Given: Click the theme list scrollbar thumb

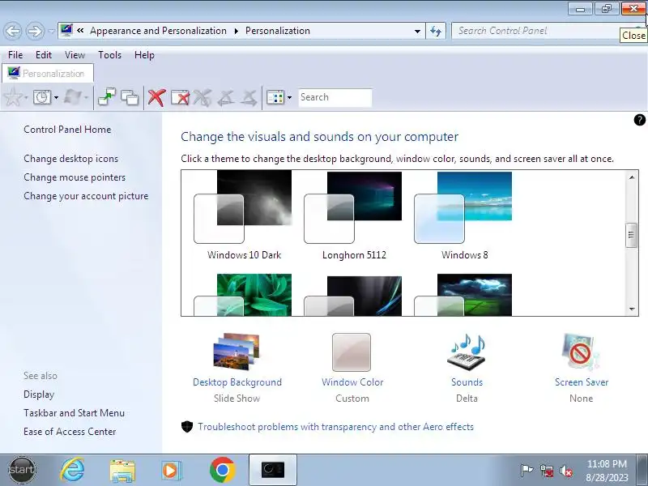Looking at the screenshot, I should (631, 235).
